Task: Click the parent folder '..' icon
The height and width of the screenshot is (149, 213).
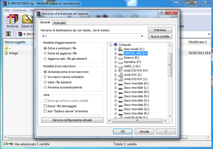Action: pos(6,48)
